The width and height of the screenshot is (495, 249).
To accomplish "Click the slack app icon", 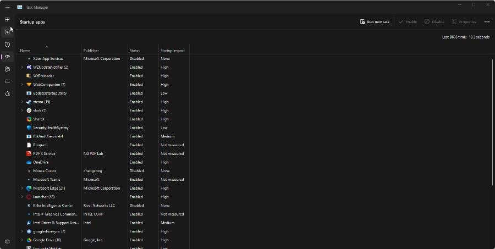I will (x=29, y=110).
